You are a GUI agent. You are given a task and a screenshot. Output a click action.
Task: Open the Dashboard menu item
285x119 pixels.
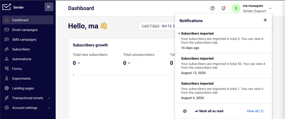tap(28, 20)
